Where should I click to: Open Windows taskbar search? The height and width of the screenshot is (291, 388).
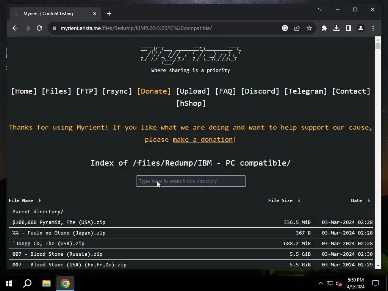[27, 283]
